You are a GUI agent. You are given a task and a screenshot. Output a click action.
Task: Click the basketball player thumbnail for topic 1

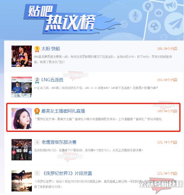tap(22, 56)
